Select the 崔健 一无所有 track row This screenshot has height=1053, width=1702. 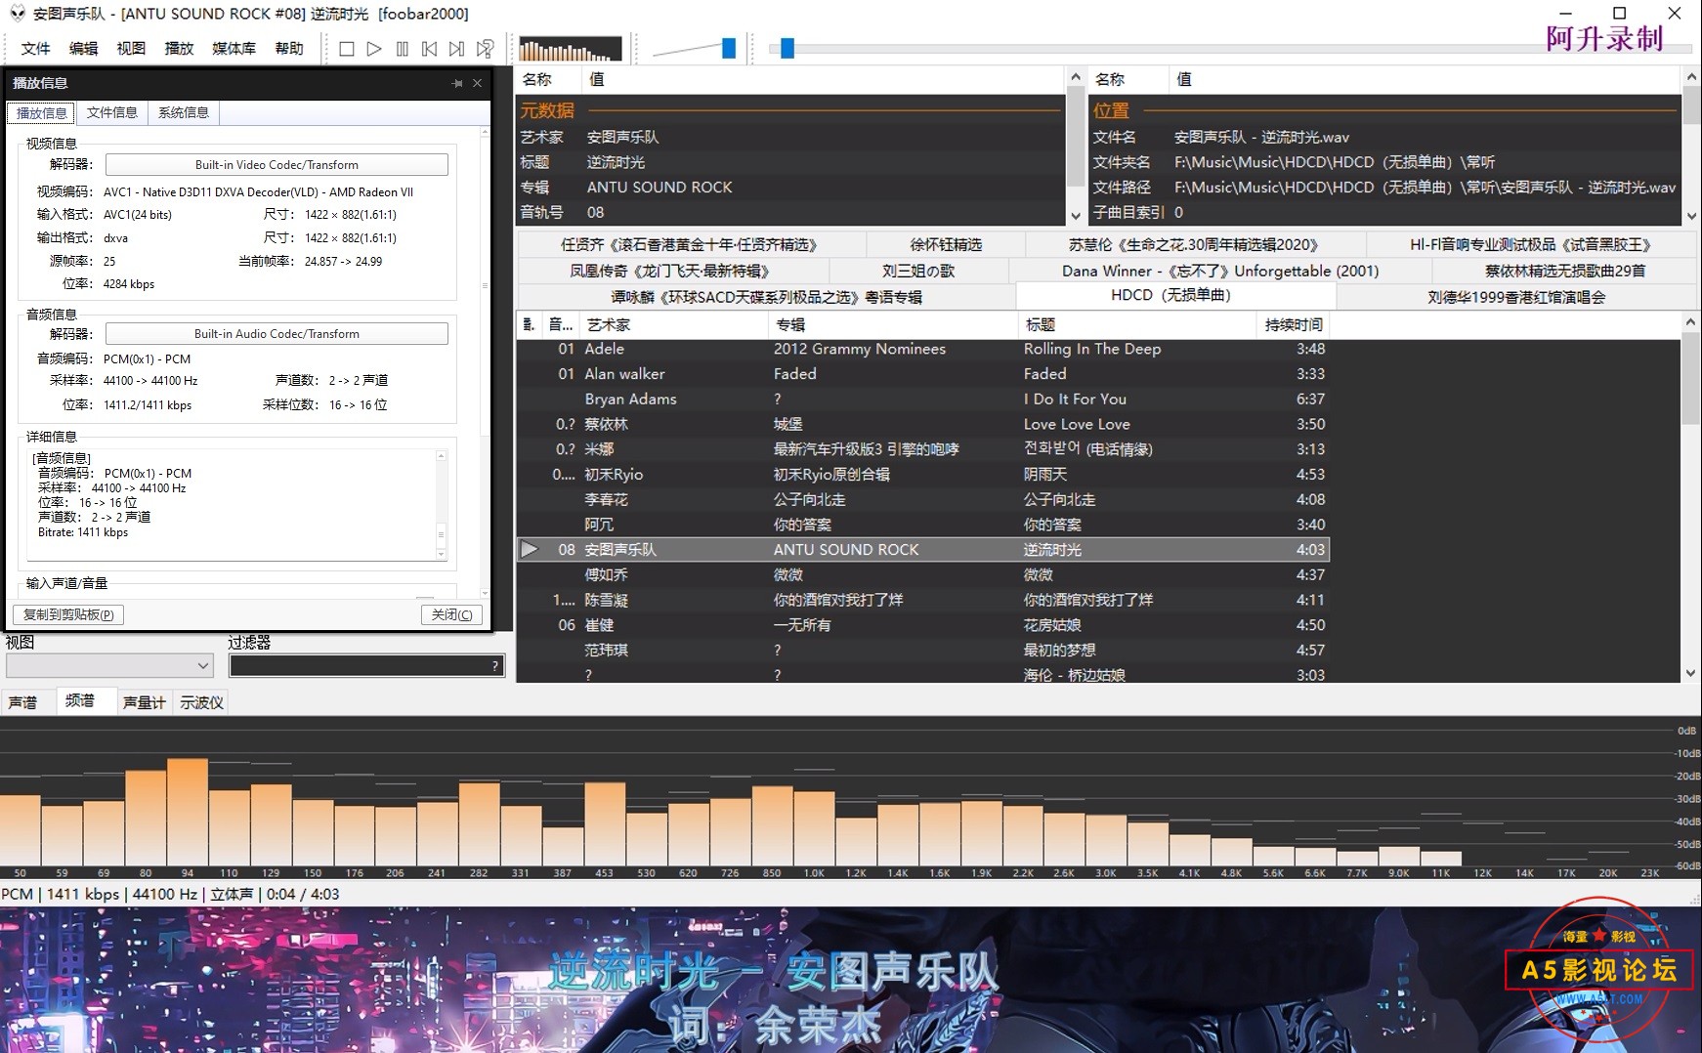click(x=922, y=625)
